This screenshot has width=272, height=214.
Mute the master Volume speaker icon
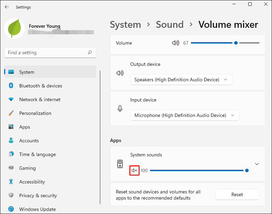(x=176, y=43)
